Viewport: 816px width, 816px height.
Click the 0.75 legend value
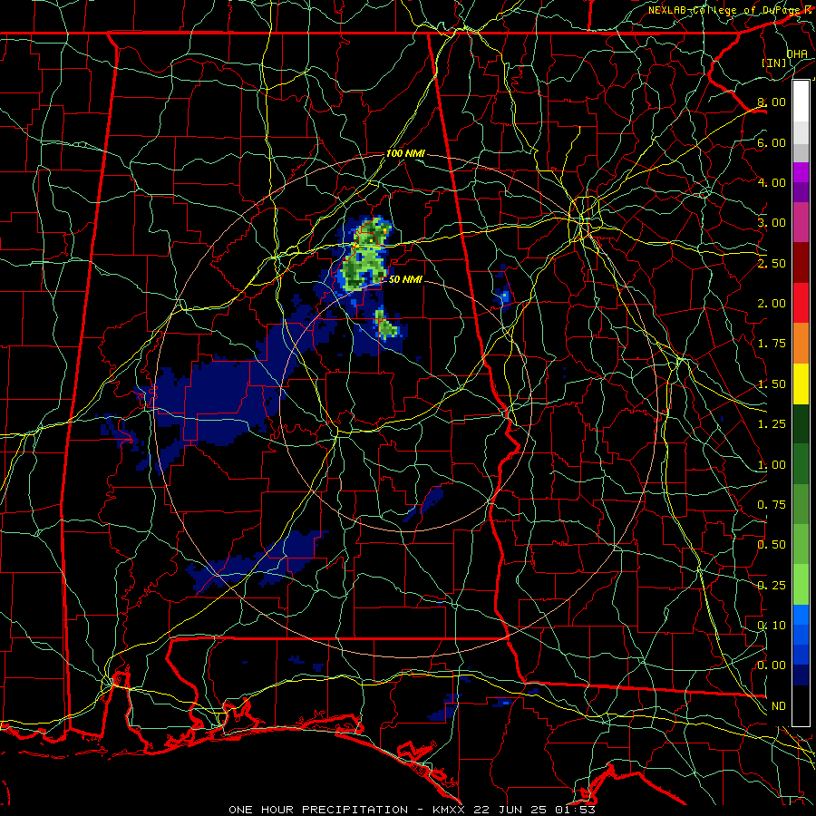tap(772, 505)
